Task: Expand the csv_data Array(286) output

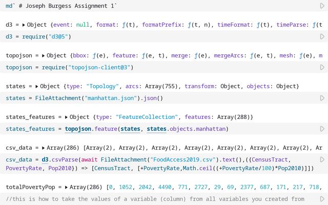Action: (x=43, y=148)
